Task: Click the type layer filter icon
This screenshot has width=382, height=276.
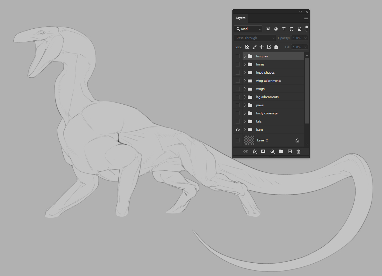Action: click(x=284, y=29)
